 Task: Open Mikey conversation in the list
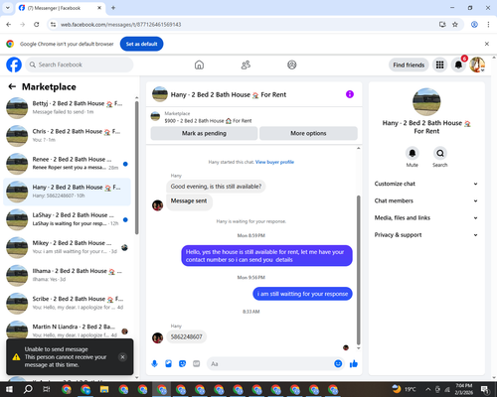pos(67,247)
